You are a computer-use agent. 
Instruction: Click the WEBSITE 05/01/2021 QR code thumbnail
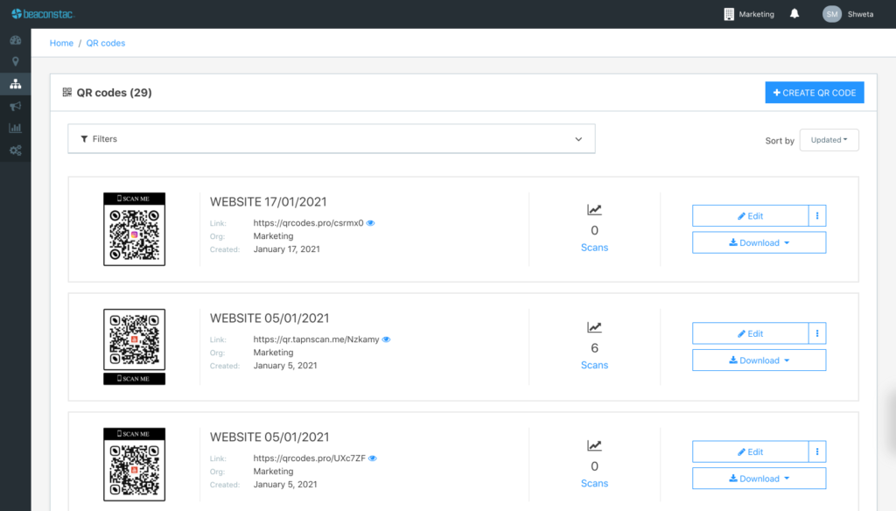(134, 346)
